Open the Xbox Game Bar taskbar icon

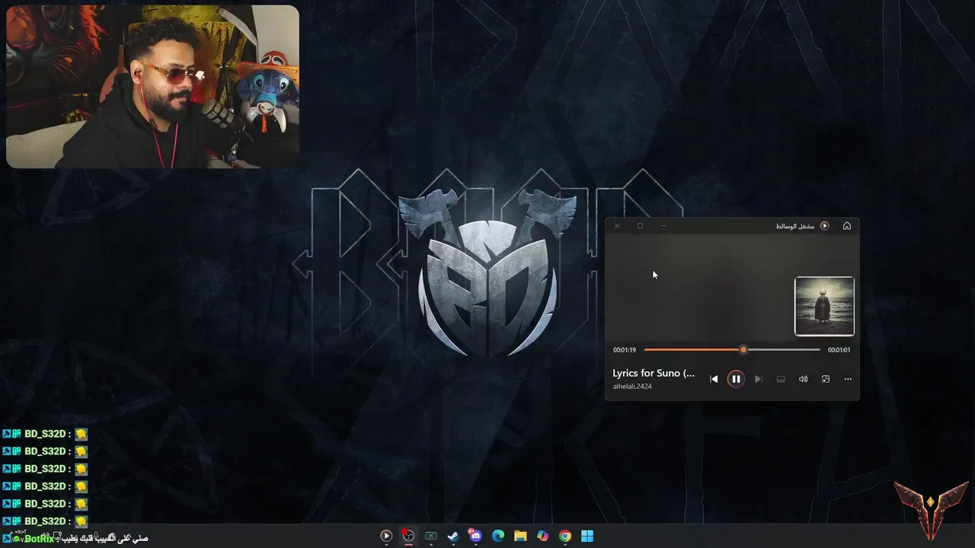430,536
